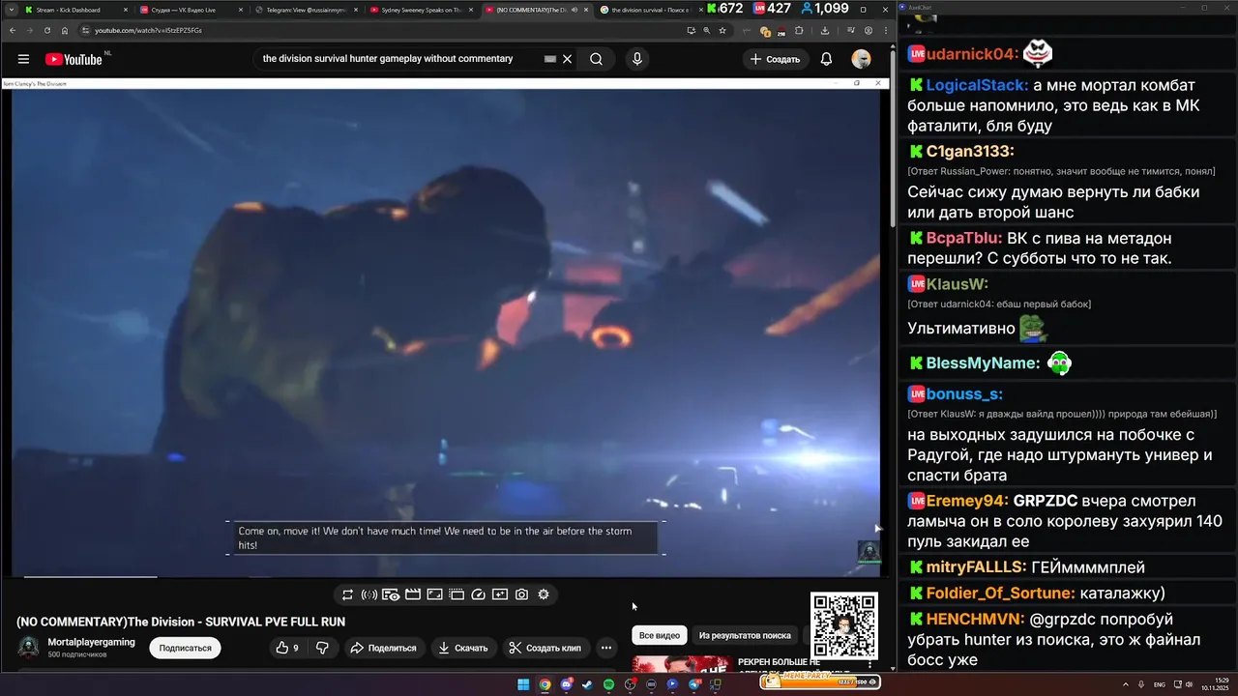Click the ENG language indicator in tray

pos(1159,684)
